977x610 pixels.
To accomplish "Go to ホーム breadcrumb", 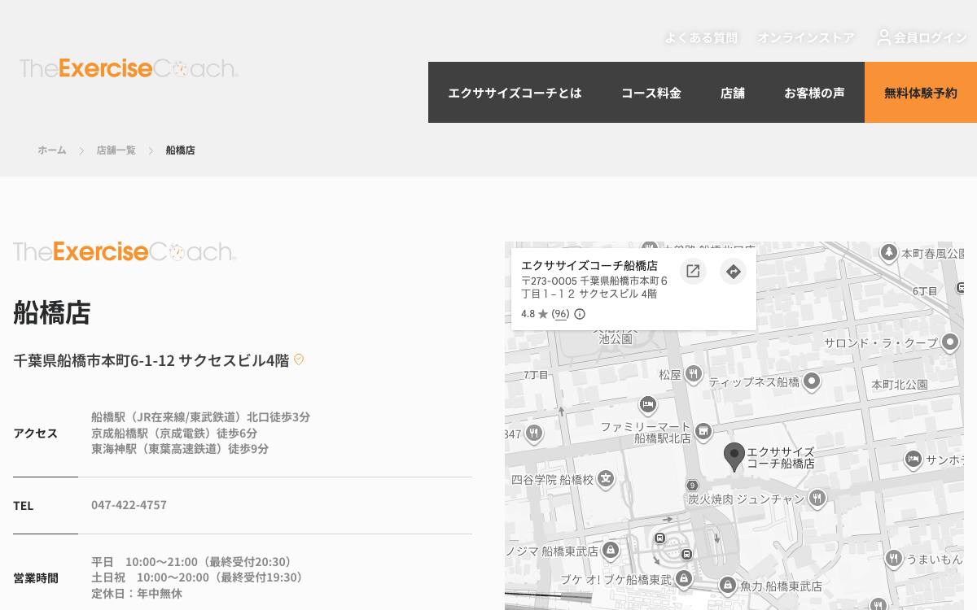I will point(52,150).
